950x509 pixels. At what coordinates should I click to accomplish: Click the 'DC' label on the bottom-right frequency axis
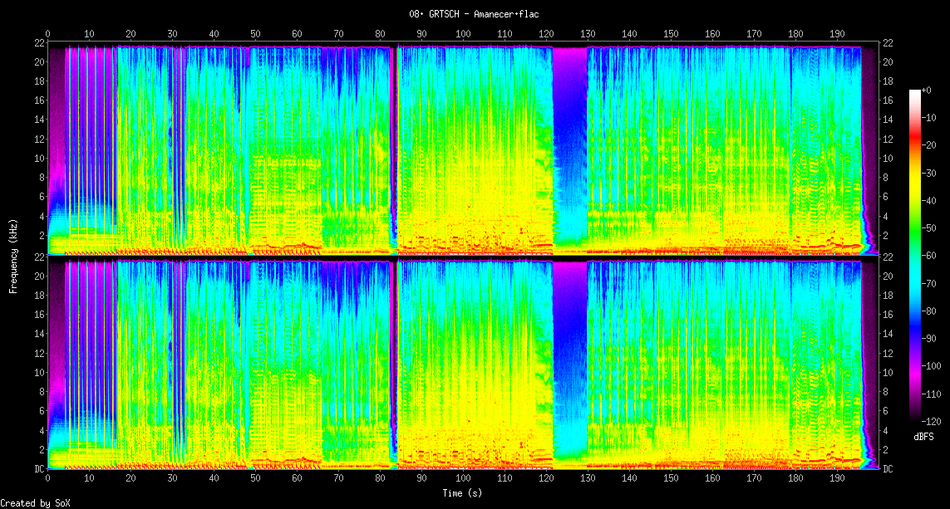pyautogui.click(x=887, y=469)
